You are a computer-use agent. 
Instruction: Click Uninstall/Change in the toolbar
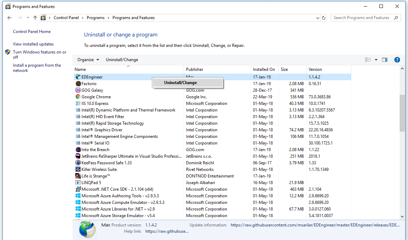(122, 60)
